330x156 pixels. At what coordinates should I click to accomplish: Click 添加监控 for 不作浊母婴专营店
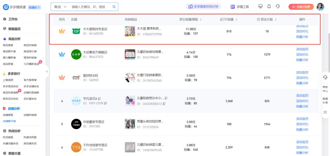tap(302, 142)
